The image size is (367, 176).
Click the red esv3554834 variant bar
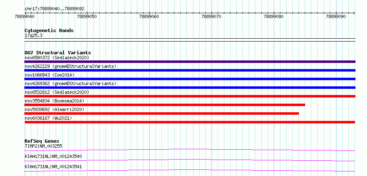165,105
